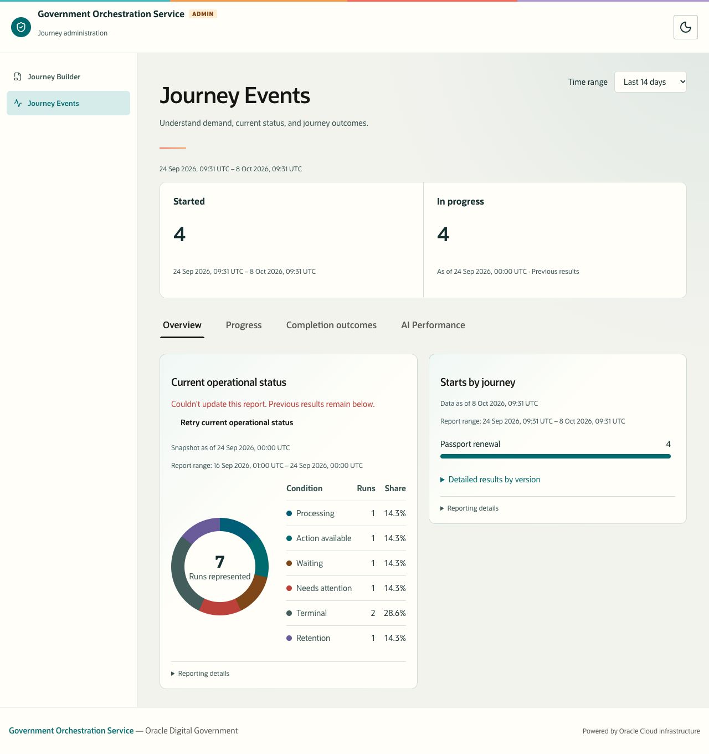The height and width of the screenshot is (754, 709).
Task: Click the 'Passport renewal' journey label
Action: (470, 444)
